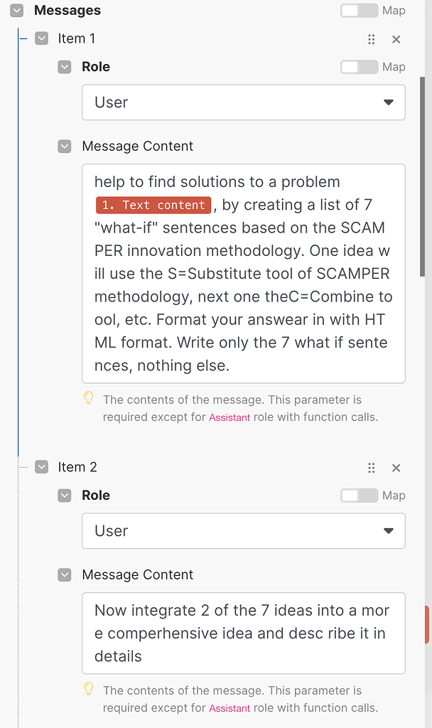Click the chevron icon next to Item 2 label
Screen dimensions: 432x728
[x=41, y=466]
